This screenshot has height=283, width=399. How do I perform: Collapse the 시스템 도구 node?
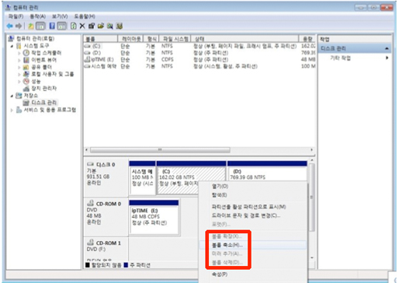click(12, 46)
